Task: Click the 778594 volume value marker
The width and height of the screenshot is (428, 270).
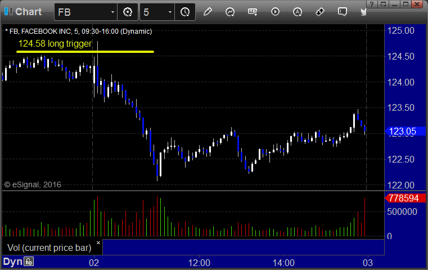Action: pos(405,198)
